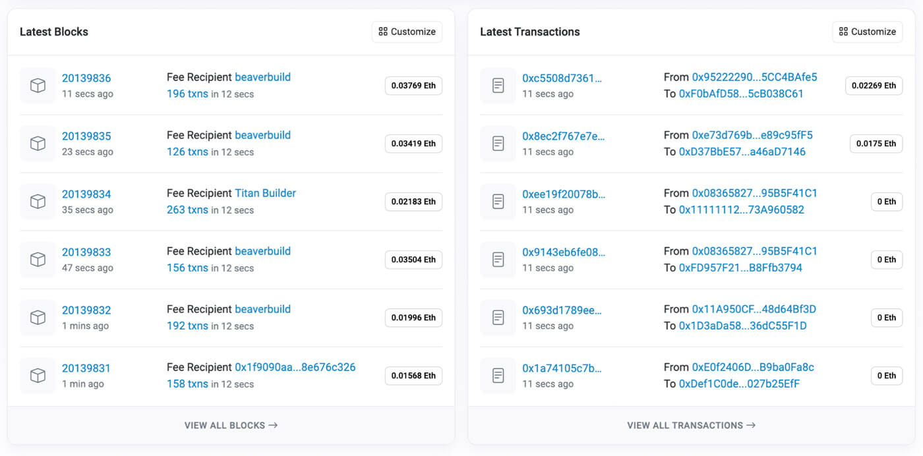Click document icon for transaction 0x1a74105c7b
The image size is (923, 456).
pyautogui.click(x=498, y=376)
